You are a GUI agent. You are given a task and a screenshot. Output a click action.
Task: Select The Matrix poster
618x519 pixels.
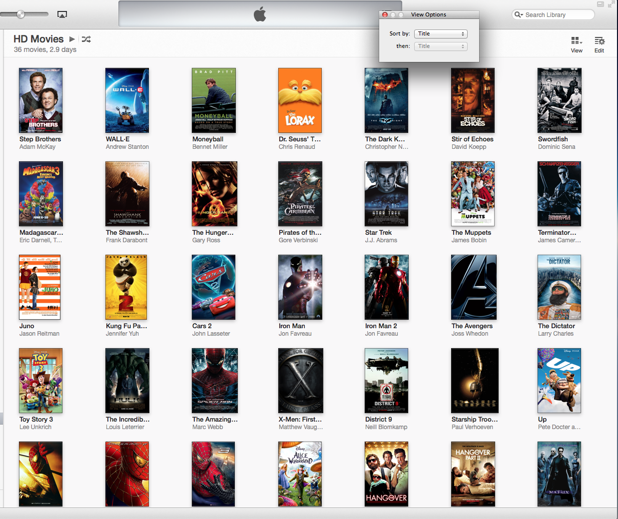tap(560, 474)
